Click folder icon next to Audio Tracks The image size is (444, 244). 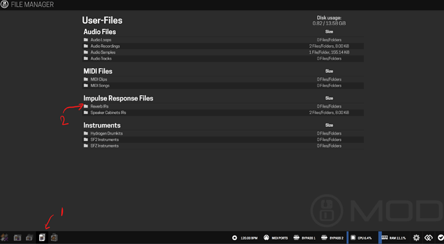(86, 59)
